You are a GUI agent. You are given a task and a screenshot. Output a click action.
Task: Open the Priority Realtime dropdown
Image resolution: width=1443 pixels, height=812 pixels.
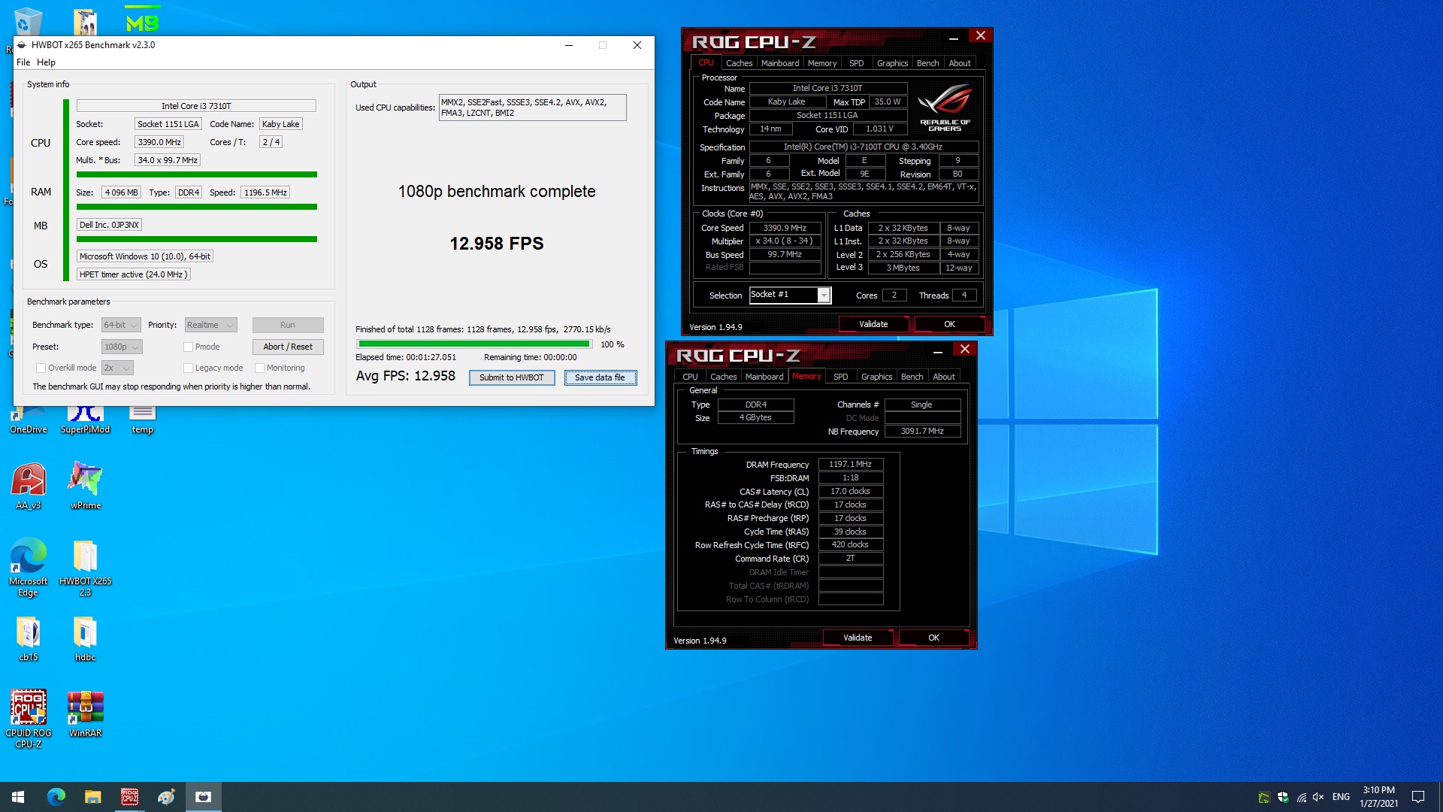click(x=210, y=325)
